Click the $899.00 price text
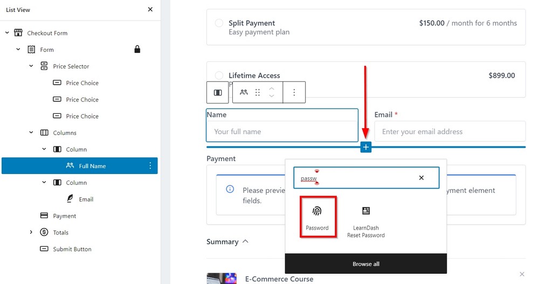The image size is (539, 284). (x=501, y=75)
